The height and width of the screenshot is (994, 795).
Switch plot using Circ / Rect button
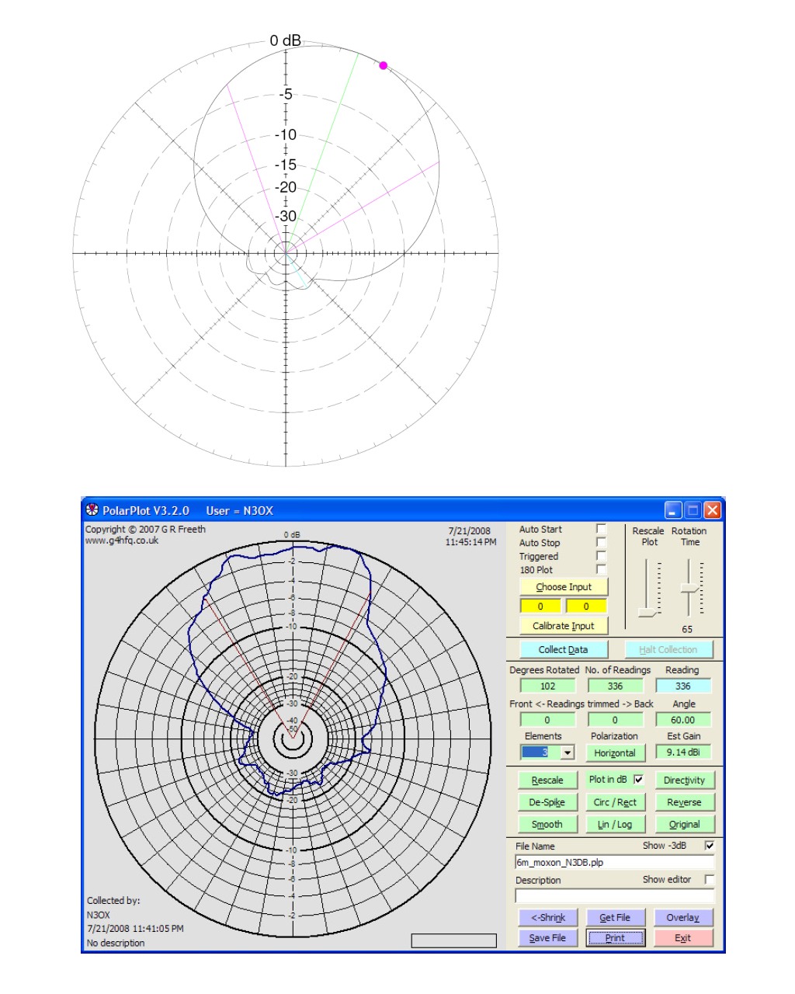point(614,802)
